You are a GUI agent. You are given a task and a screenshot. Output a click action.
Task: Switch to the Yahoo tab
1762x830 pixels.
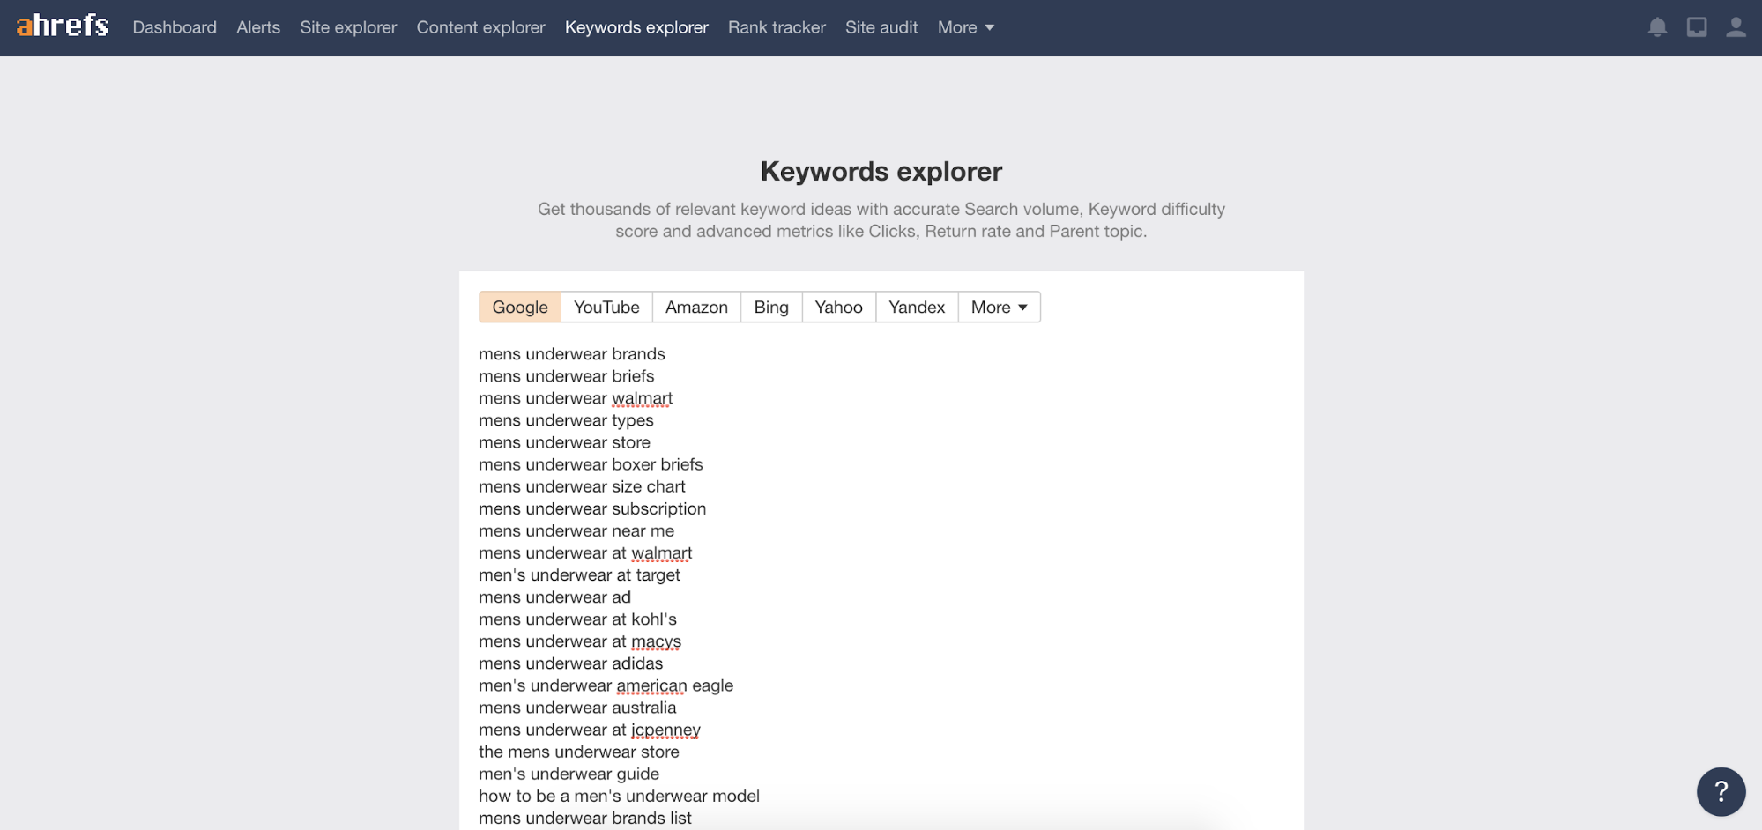coord(838,307)
